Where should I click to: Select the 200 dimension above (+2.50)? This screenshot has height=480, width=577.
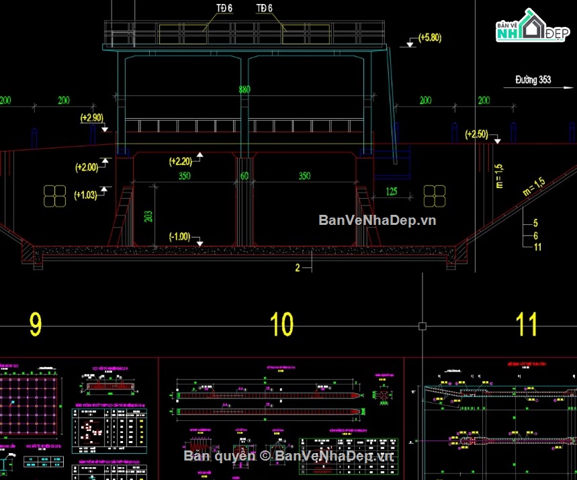coord(484,100)
